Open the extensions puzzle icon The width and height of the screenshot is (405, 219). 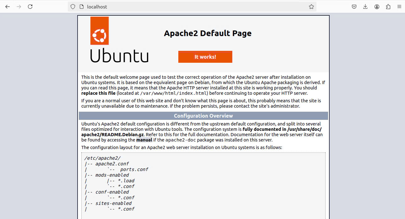click(x=388, y=7)
